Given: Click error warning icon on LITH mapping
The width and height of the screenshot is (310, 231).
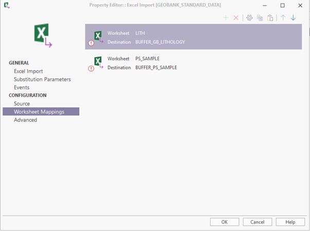Looking at the screenshot, I should point(91,43).
